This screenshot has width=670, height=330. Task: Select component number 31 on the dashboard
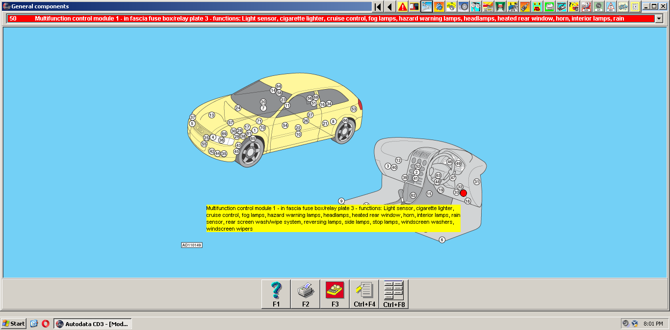477,182
